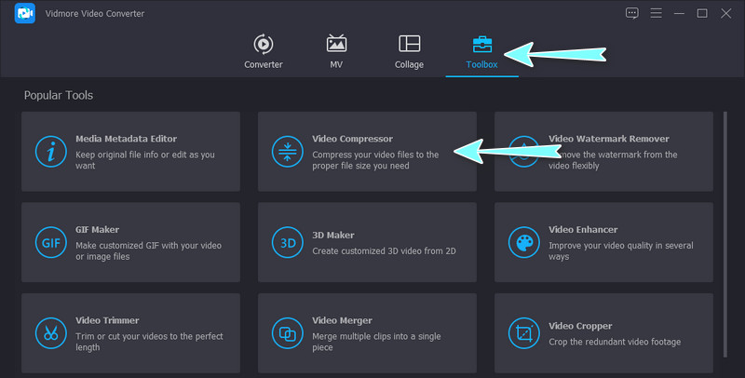Select the Toolbox tab
Screen dimensions: 745x378
coord(481,51)
